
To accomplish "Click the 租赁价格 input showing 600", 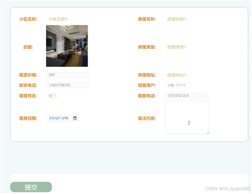I will pos(67,75).
